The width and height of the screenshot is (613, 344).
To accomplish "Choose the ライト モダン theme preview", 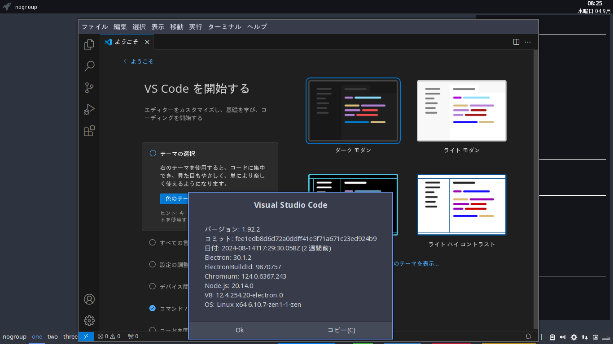I will point(462,111).
